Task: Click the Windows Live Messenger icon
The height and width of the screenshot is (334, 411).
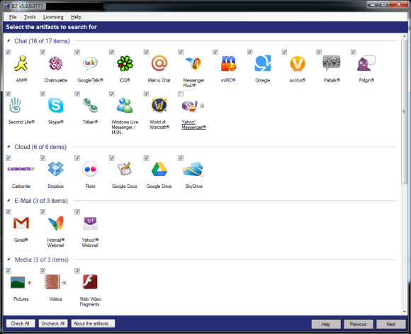Action: tap(125, 105)
